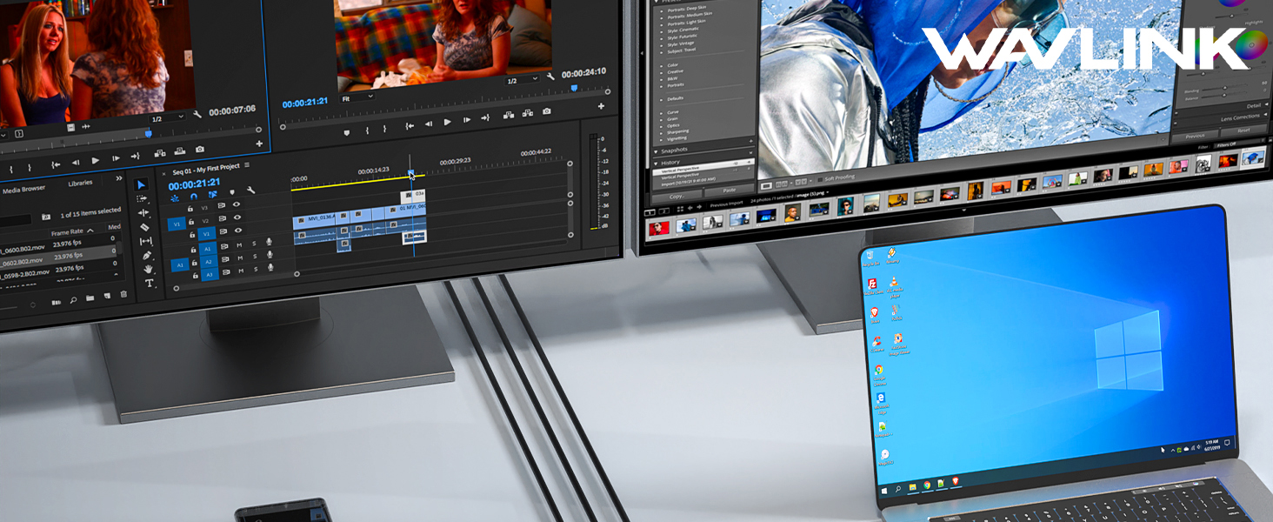1273x522 pixels.
Task: Click Export Frame camera in Program monitor
Action: point(546,111)
